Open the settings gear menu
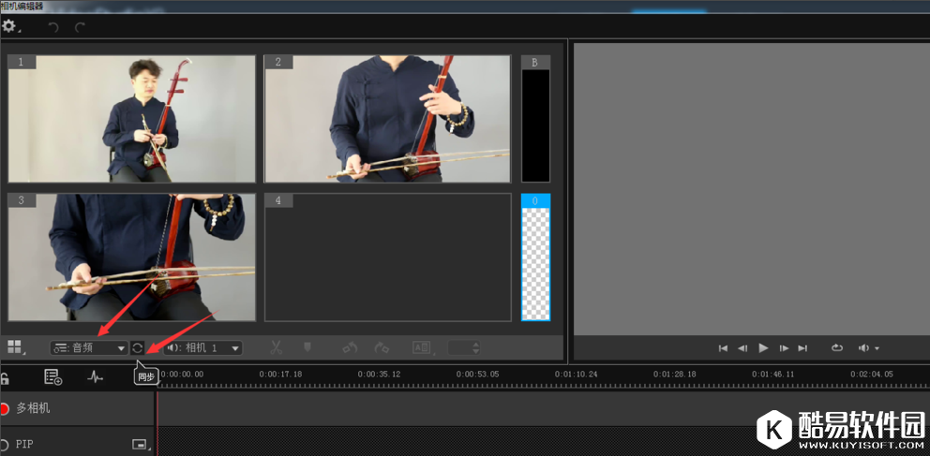This screenshot has width=930, height=456. (9, 27)
